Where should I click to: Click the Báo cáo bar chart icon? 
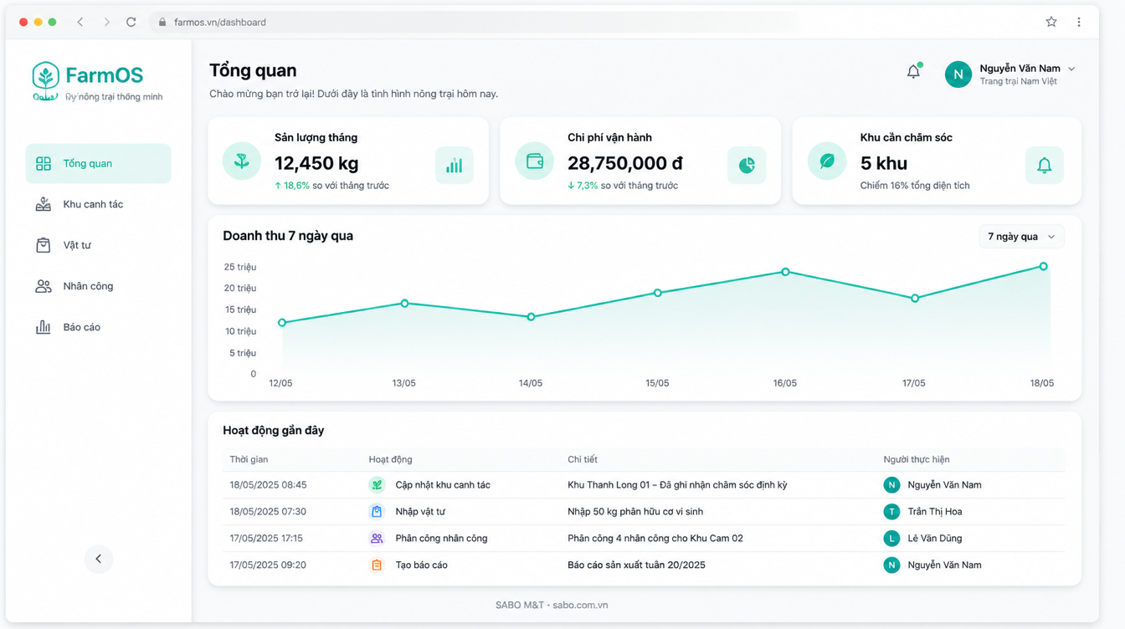(44, 327)
